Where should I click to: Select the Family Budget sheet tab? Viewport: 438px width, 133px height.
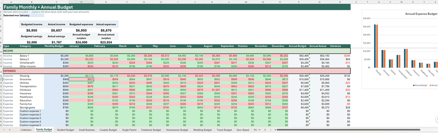44,130
